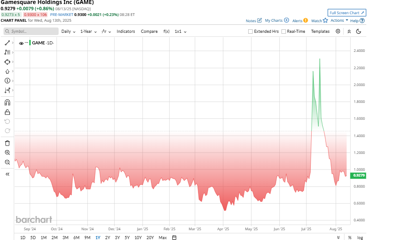The width and height of the screenshot is (408, 240).
Task: Enable the Real-Time checkbox
Action: pos(284,31)
